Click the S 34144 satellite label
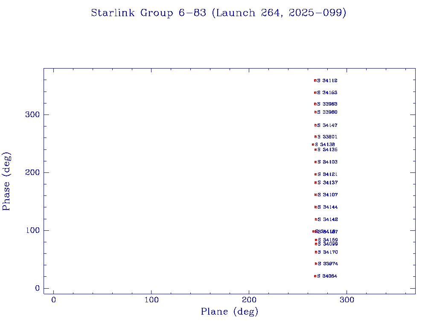Image resolution: width=437 pixels, height=327 pixels. (x=328, y=207)
